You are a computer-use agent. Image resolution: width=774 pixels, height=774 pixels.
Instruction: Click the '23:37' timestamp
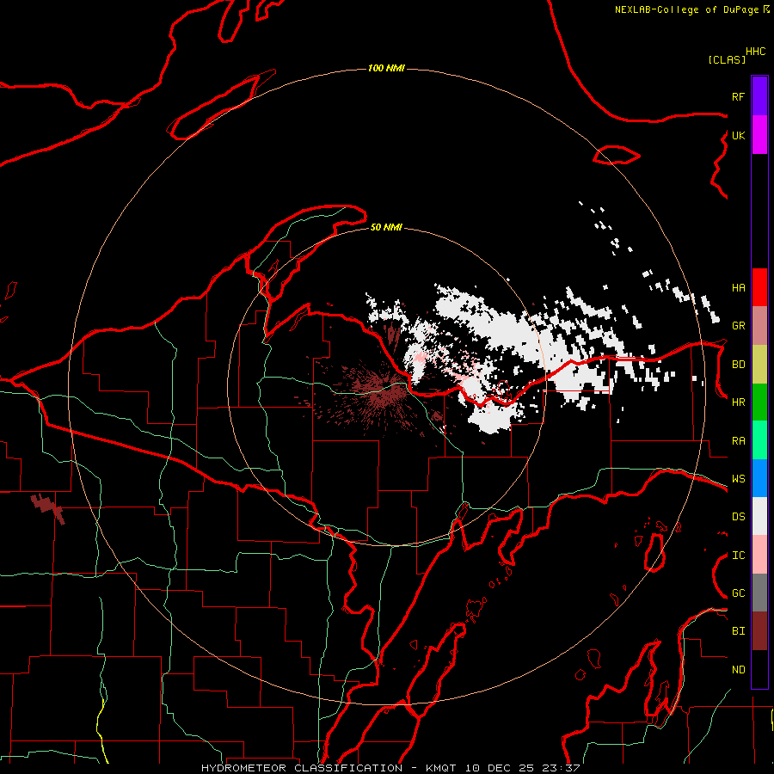click(562, 768)
